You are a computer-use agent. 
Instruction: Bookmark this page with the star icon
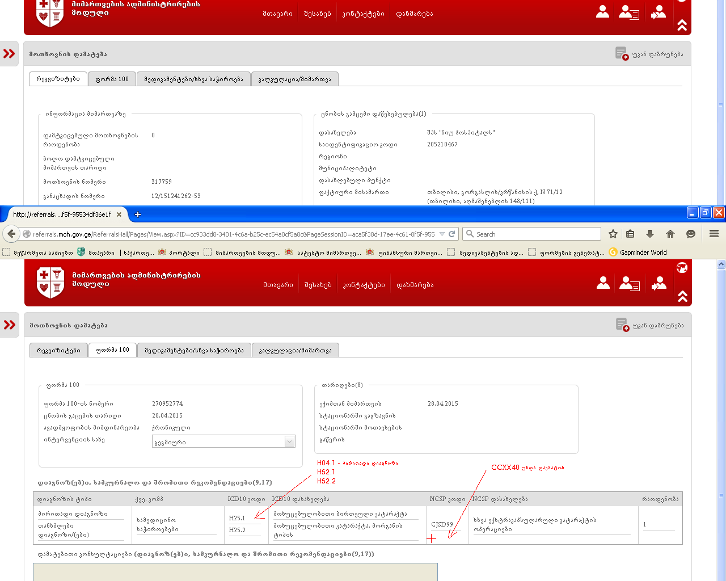point(613,234)
